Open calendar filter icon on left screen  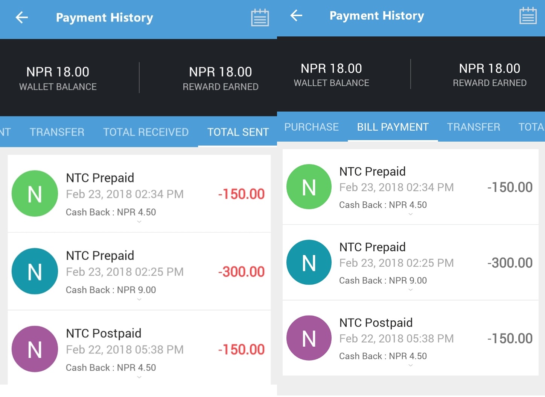tap(260, 18)
